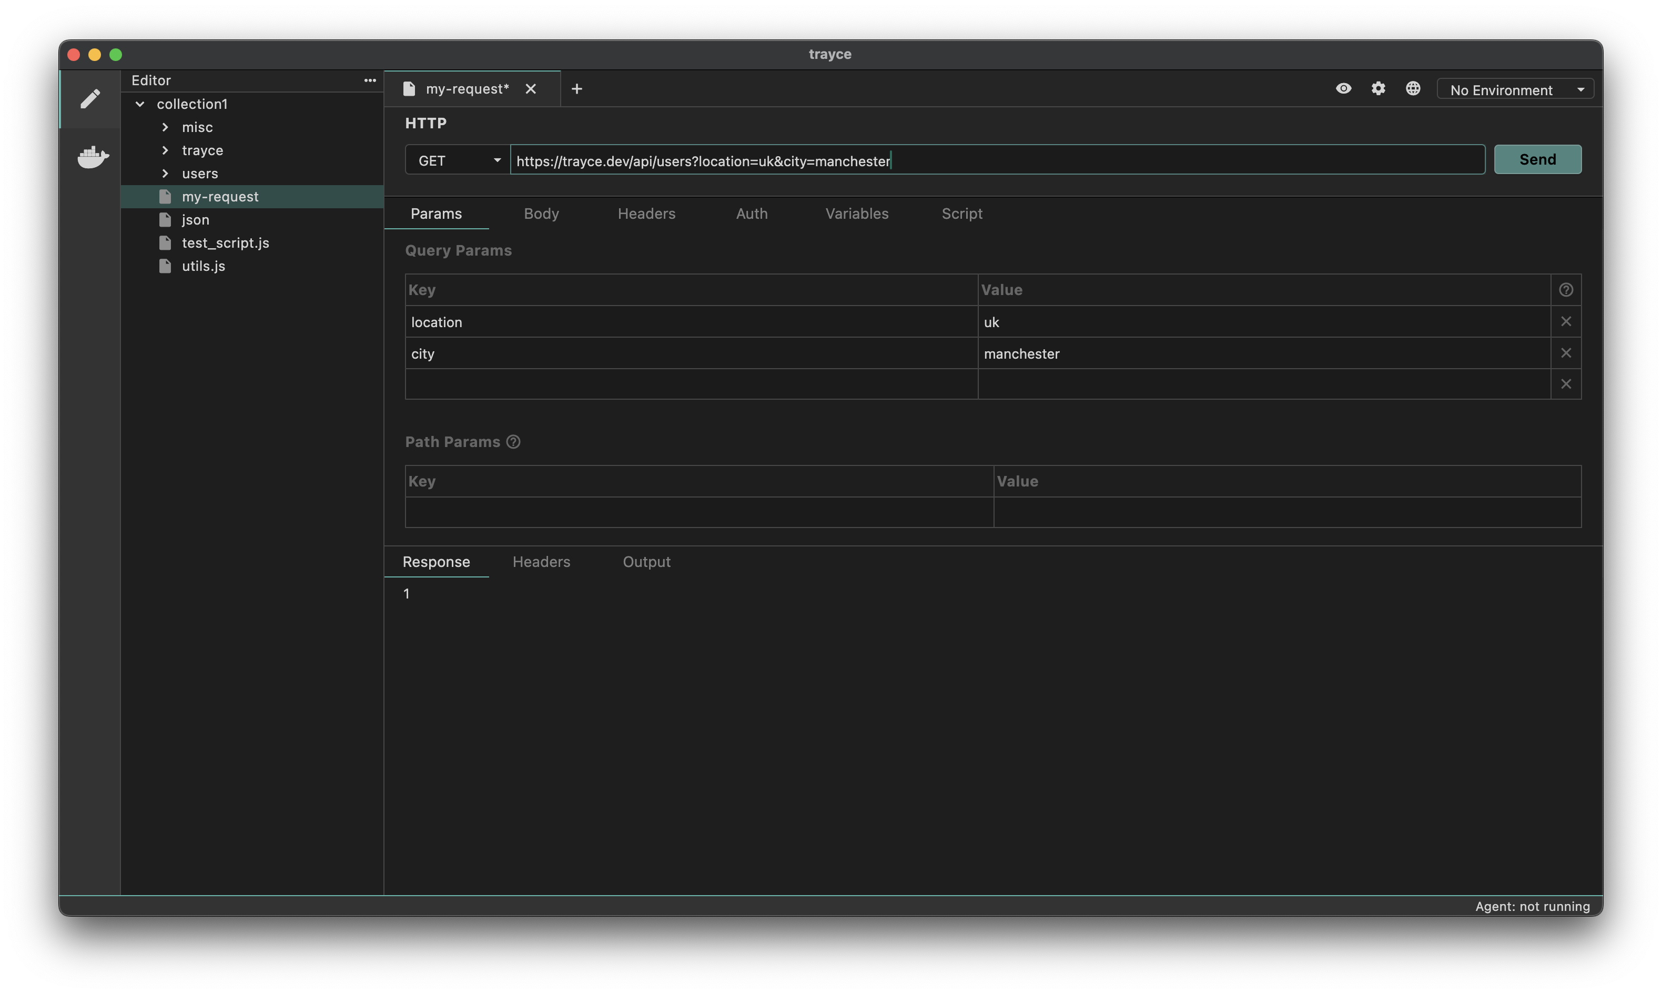
Task: Toggle the eye preview icon in toolbar
Action: [1343, 88]
